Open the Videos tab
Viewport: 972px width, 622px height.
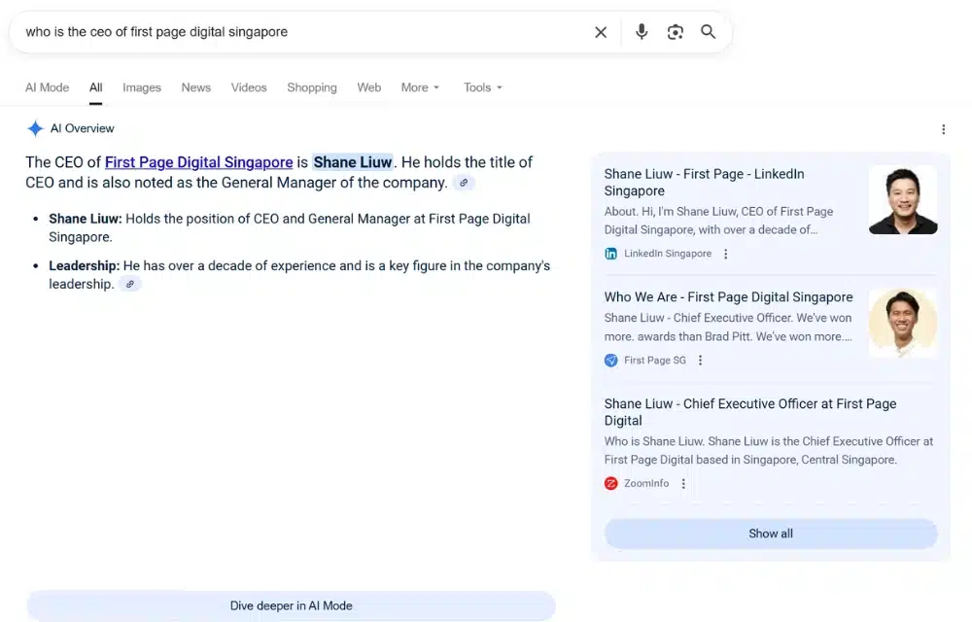[x=249, y=87]
